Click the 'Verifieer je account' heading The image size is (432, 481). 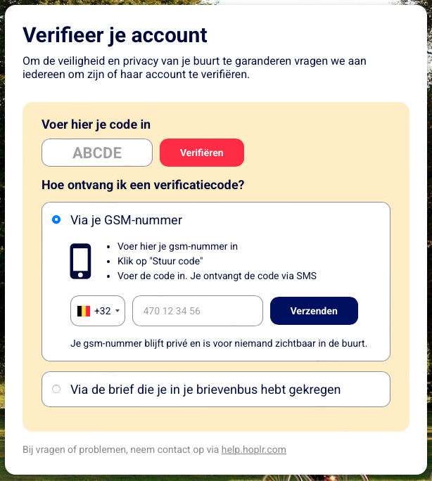(115, 34)
